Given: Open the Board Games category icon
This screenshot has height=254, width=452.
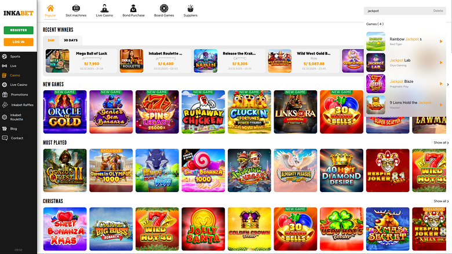Looking at the screenshot, I should [164, 8].
